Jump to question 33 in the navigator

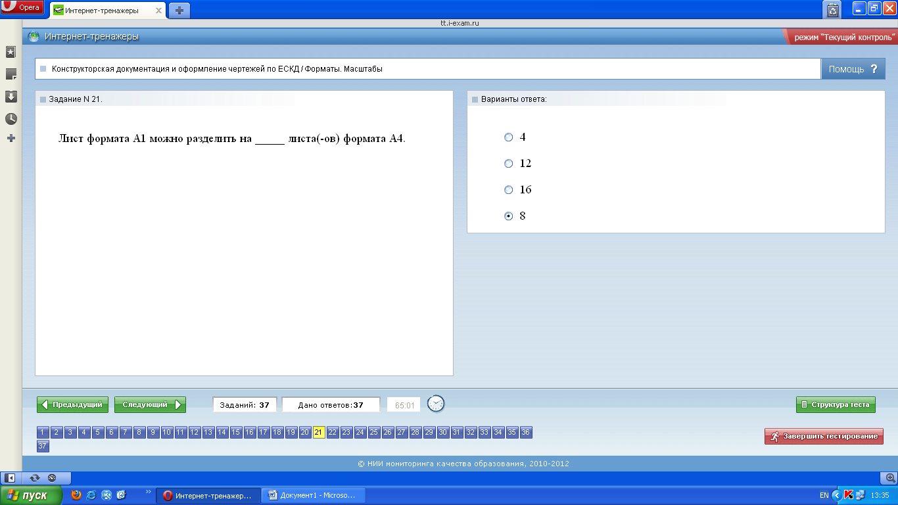(484, 432)
